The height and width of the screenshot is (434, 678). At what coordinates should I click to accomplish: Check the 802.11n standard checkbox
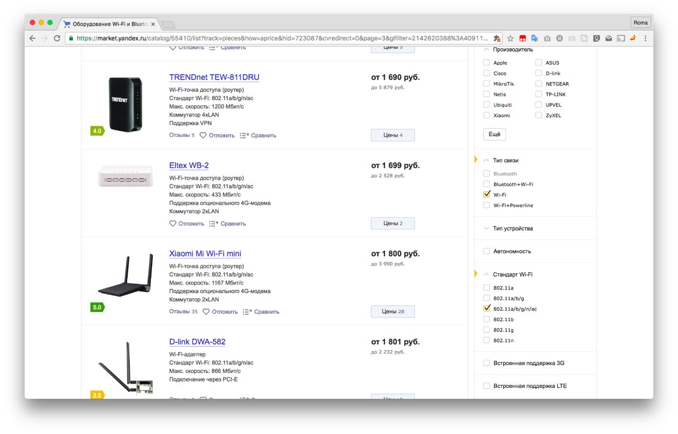tap(487, 340)
